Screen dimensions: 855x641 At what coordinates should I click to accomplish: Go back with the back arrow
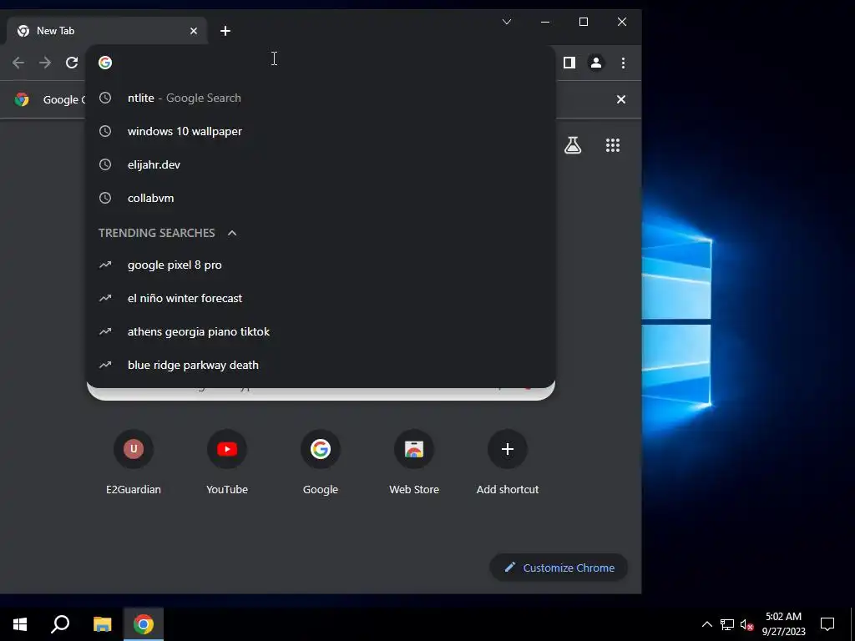pyautogui.click(x=18, y=63)
